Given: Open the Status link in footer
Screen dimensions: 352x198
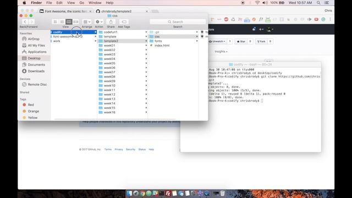Looking at the screenshot, I should coord(142,150).
